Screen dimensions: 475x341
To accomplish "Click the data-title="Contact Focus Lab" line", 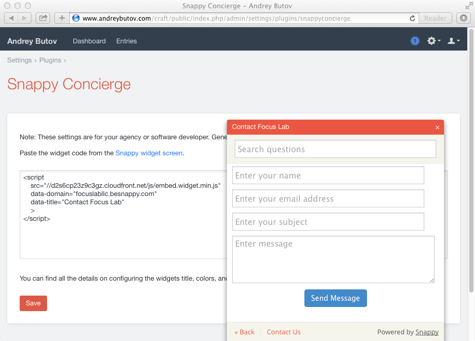I will pyautogui.click(x=77, y=202).
